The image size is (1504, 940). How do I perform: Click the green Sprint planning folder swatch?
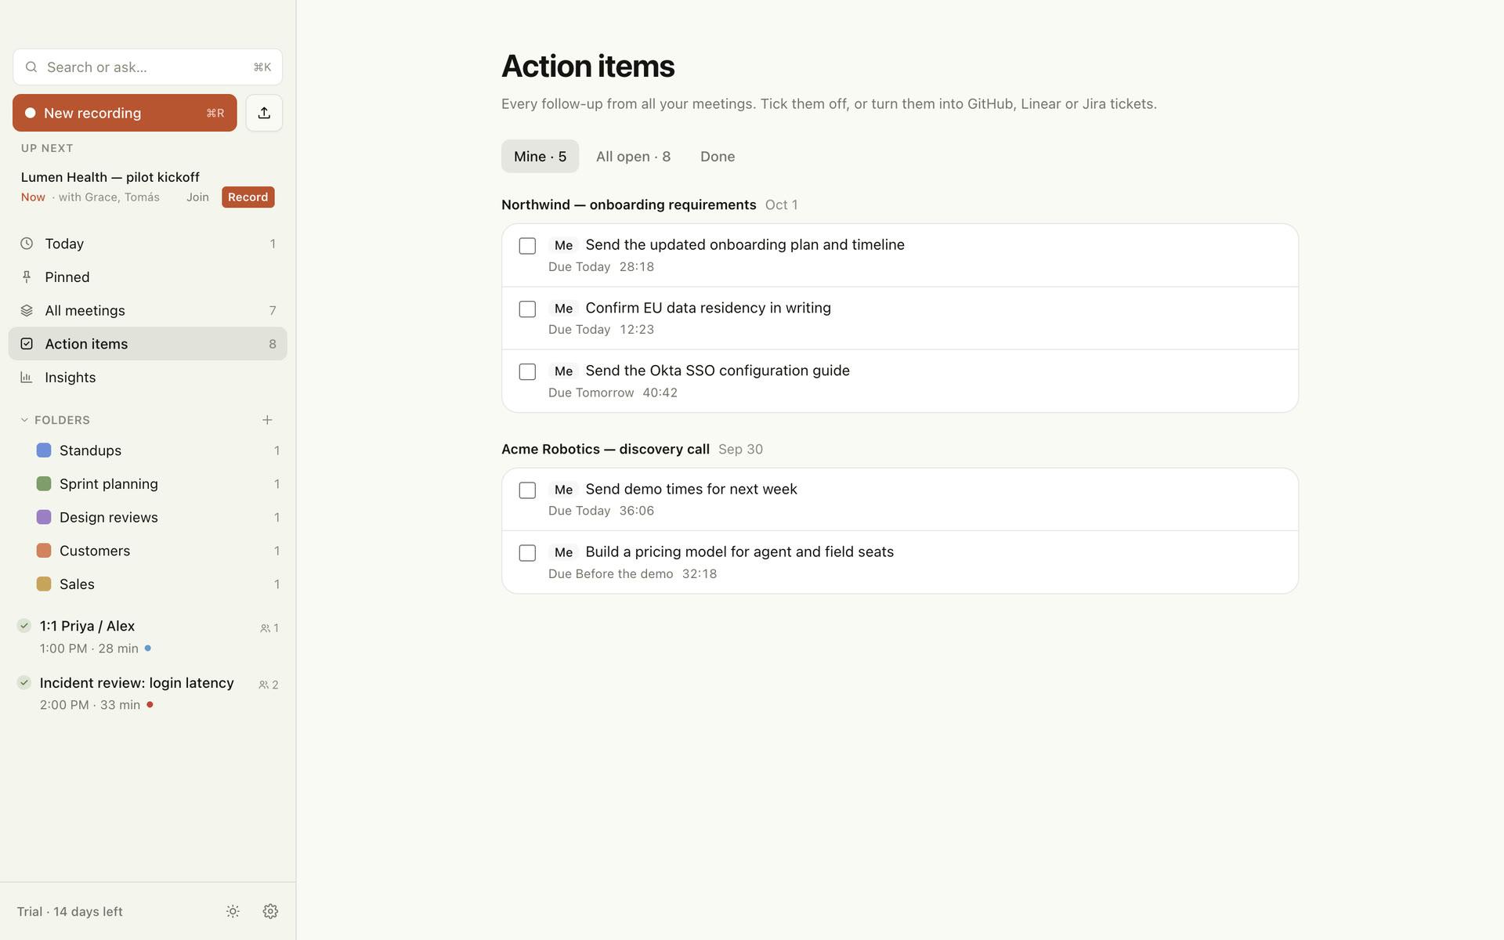(x=44, y=483)
